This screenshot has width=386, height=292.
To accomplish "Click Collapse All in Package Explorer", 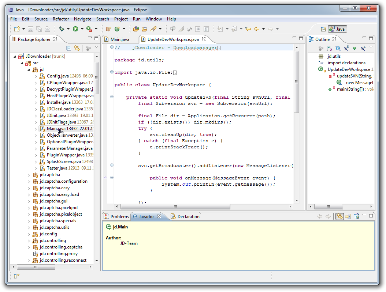I will pos(69,48).
